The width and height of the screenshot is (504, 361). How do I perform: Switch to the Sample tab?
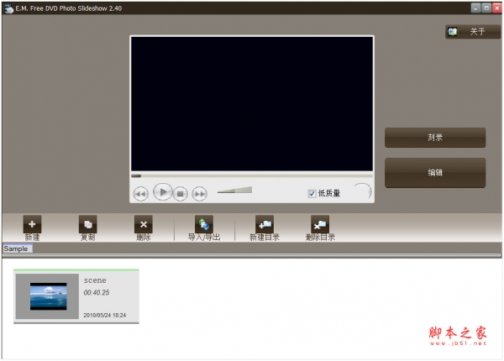click(x=18, y=249)
